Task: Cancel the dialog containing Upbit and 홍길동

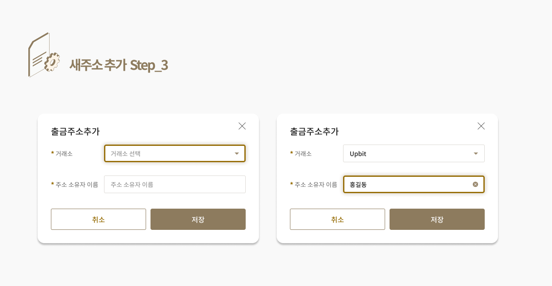Action: pos(337,219)
